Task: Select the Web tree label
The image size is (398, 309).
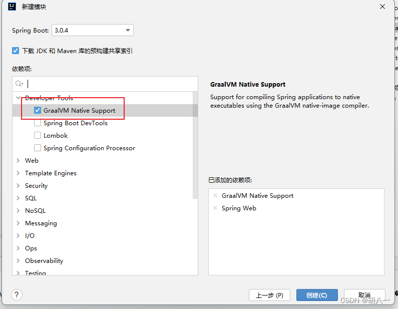Action: (x=32, y=160)
